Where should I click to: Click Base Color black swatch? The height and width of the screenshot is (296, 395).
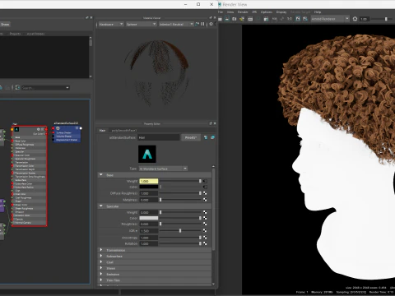tap(149, 187)
